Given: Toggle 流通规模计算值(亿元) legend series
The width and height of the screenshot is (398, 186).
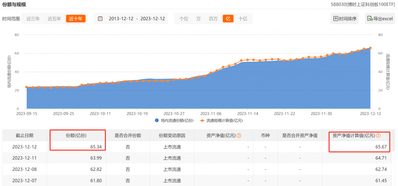Looking at the screenshot, I should pyautogui.click(x=221, y=120).
